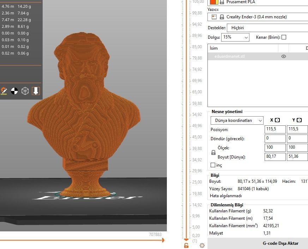308x249 pixels.
Task: Click the 0,20 layer label on ruler
Action: point(196,236)
